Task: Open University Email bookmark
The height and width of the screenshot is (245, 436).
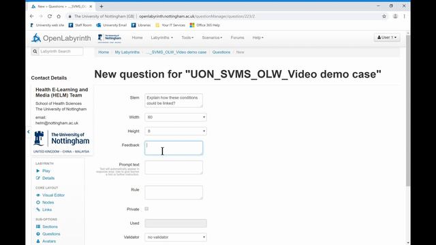Action: click(x=111, y=25)
